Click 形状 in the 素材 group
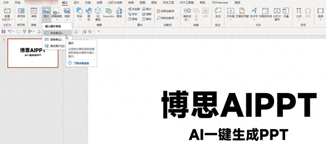The height and width of the screenshot is (144, 326). tap(133, 14)
